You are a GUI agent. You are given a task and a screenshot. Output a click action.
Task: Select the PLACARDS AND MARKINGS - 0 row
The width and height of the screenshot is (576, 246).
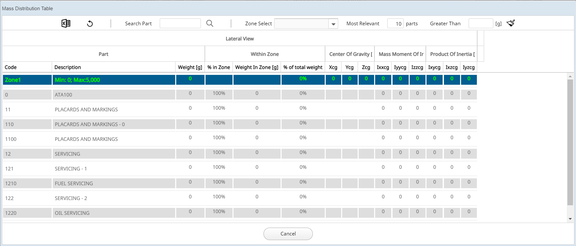pyautogui.click(x=90, y=124)
